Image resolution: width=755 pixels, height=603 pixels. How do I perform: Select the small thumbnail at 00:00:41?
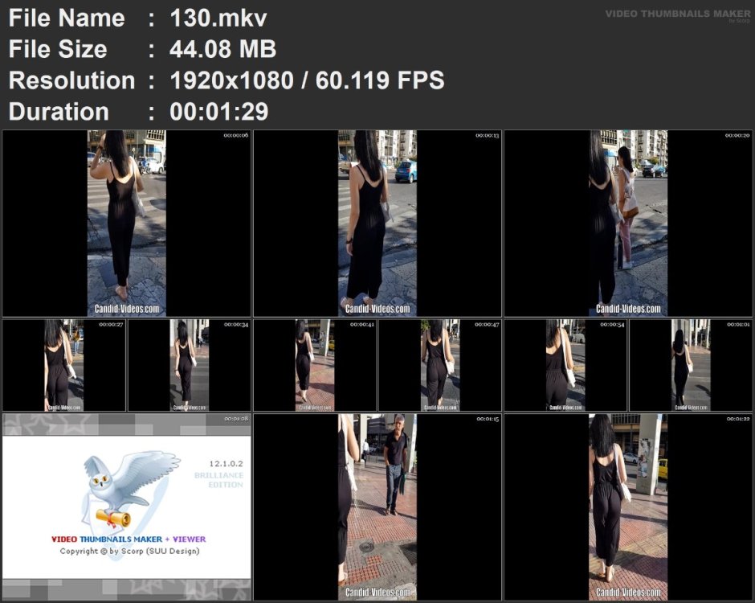(315, 365)
